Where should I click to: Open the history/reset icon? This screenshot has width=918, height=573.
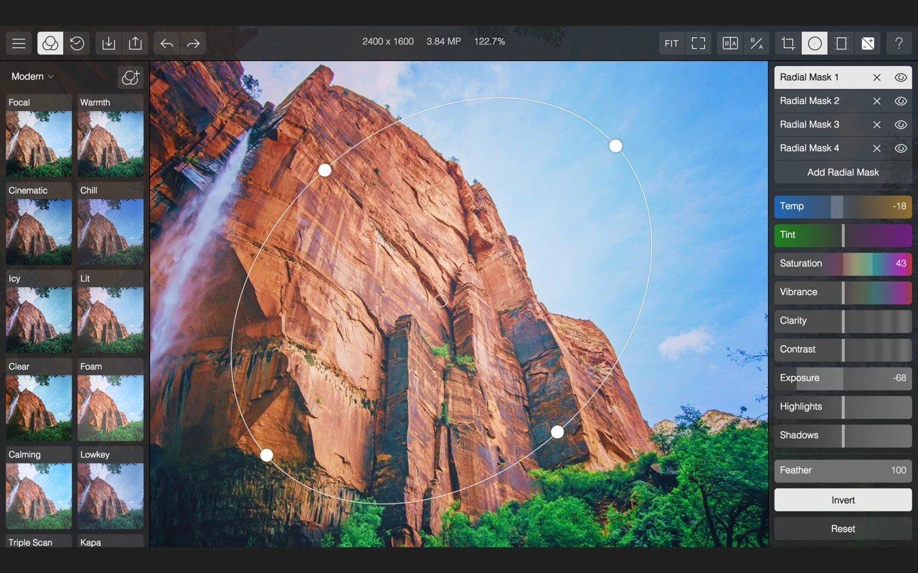coord(77,43)
